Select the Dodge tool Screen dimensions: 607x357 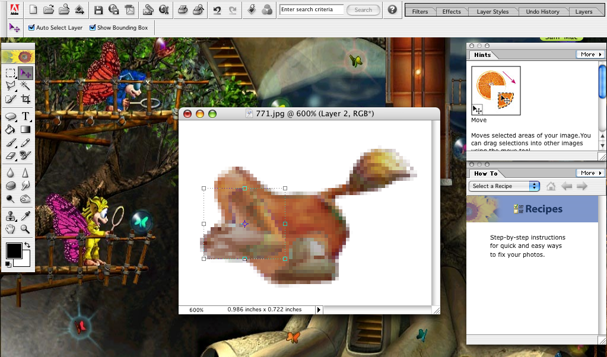(x=11, y=199)
